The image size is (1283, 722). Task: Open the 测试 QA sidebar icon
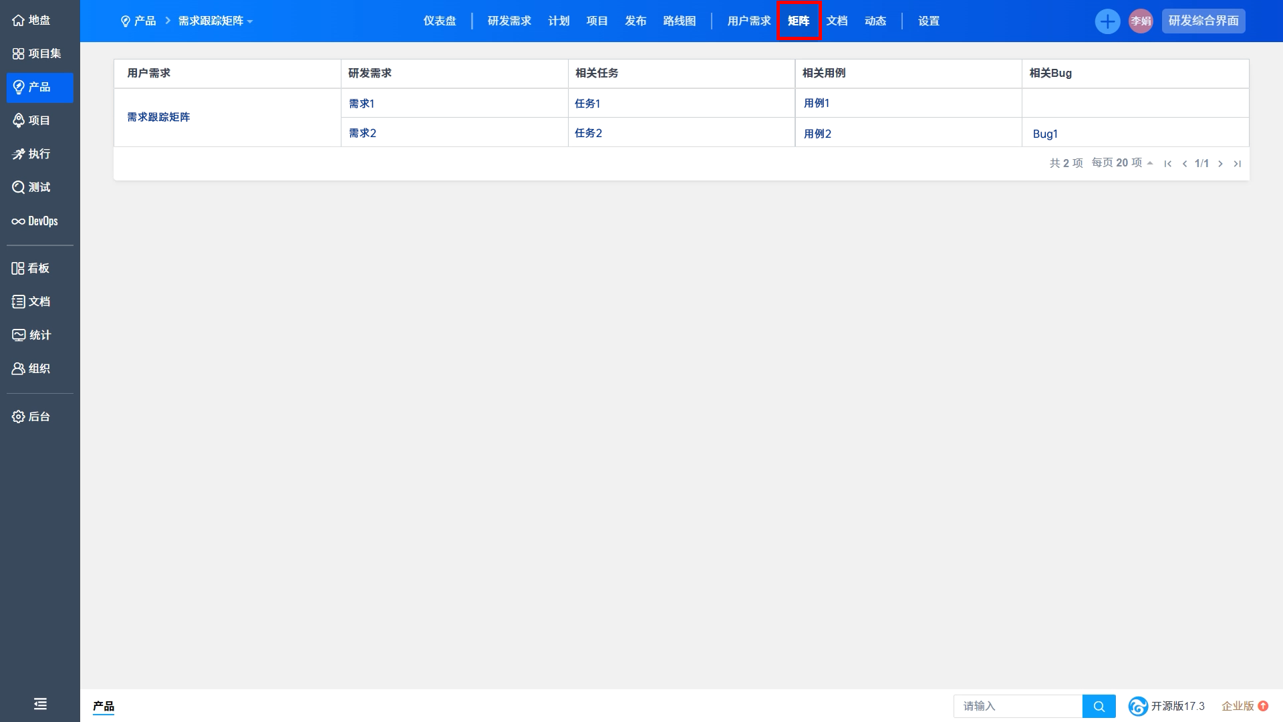[19, 188]
